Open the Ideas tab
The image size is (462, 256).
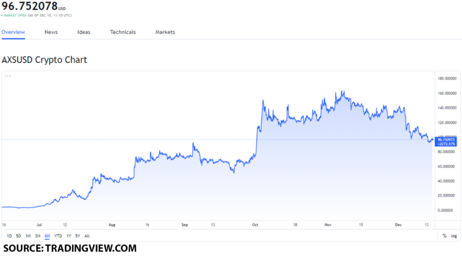[83, 32]
